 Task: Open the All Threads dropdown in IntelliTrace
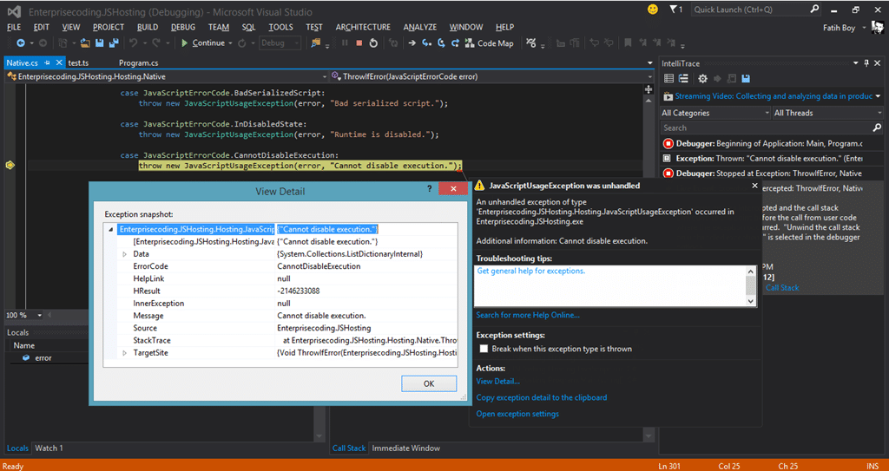coord(827,113)
